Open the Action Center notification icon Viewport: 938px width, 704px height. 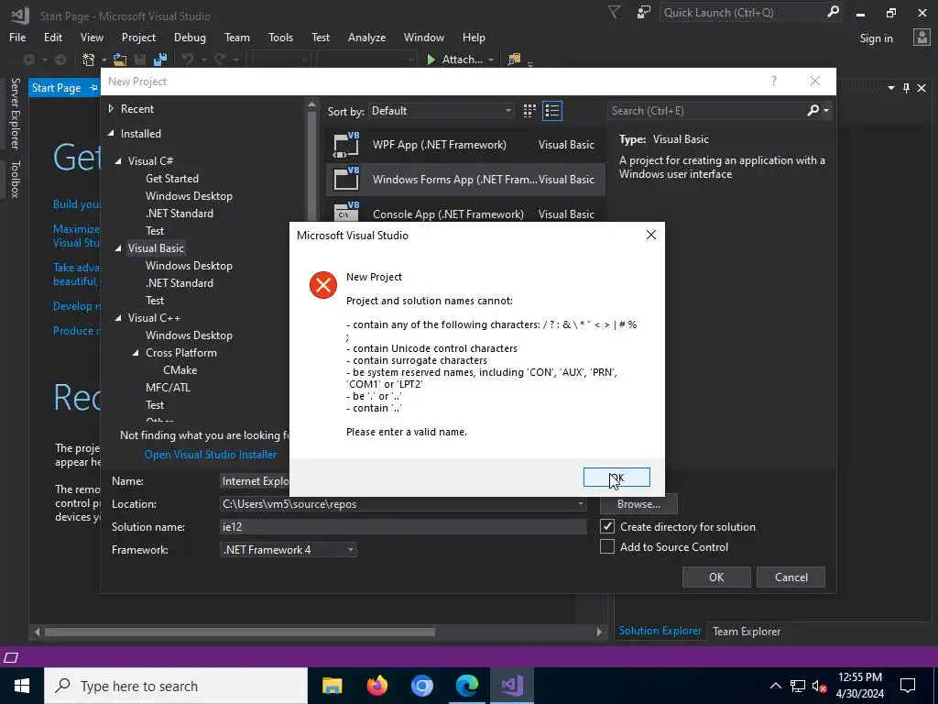pyautogui.click(x=908, y=686)
